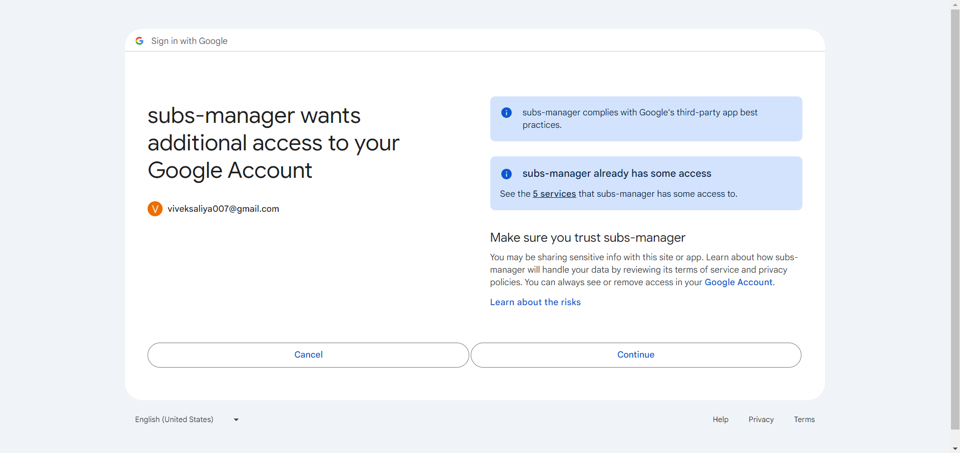Click the Google G logo
The image size is (960, 453).
tap(140, 41)
